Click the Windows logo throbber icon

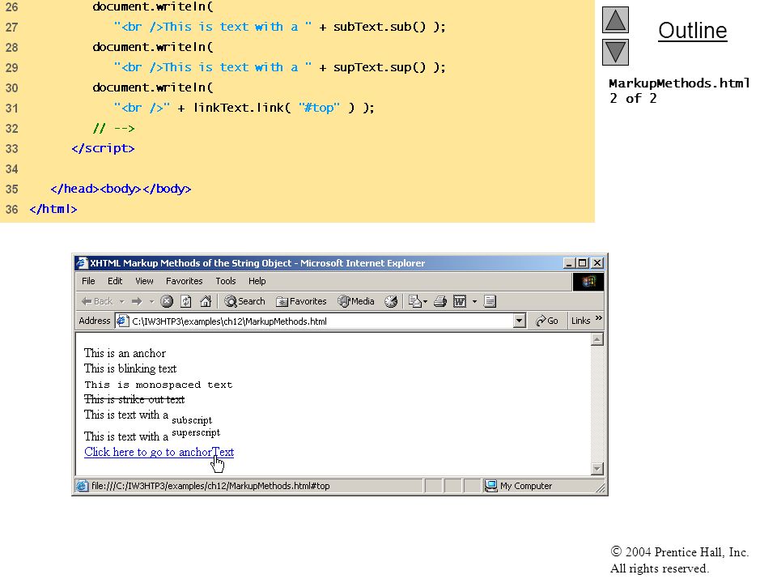coord(588,282)
